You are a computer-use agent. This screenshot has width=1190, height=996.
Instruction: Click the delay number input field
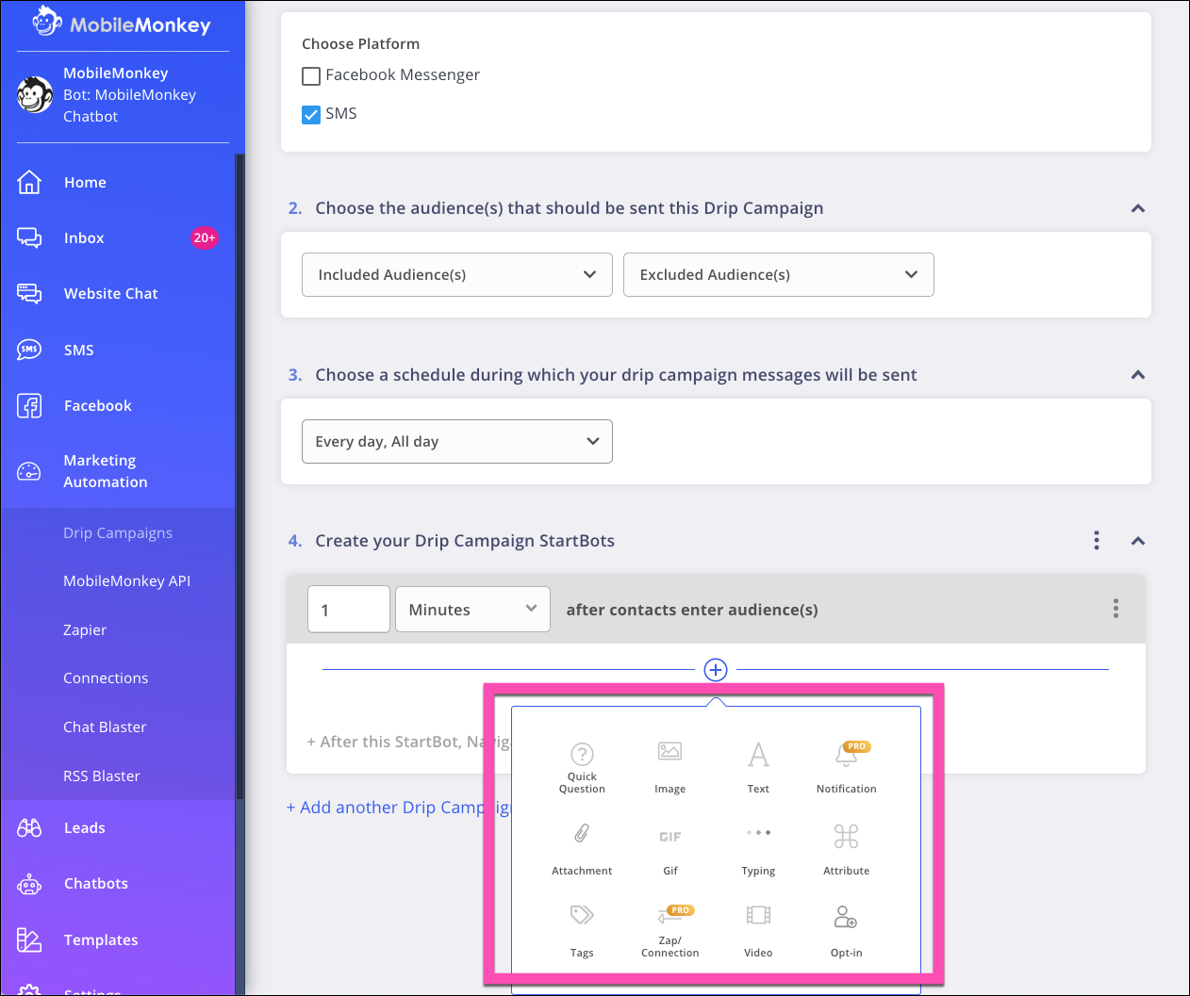[349, 609]
